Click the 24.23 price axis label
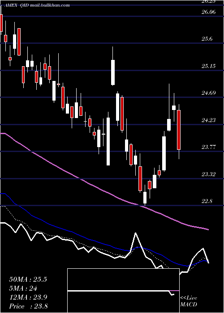 click(x=209, y=120)
